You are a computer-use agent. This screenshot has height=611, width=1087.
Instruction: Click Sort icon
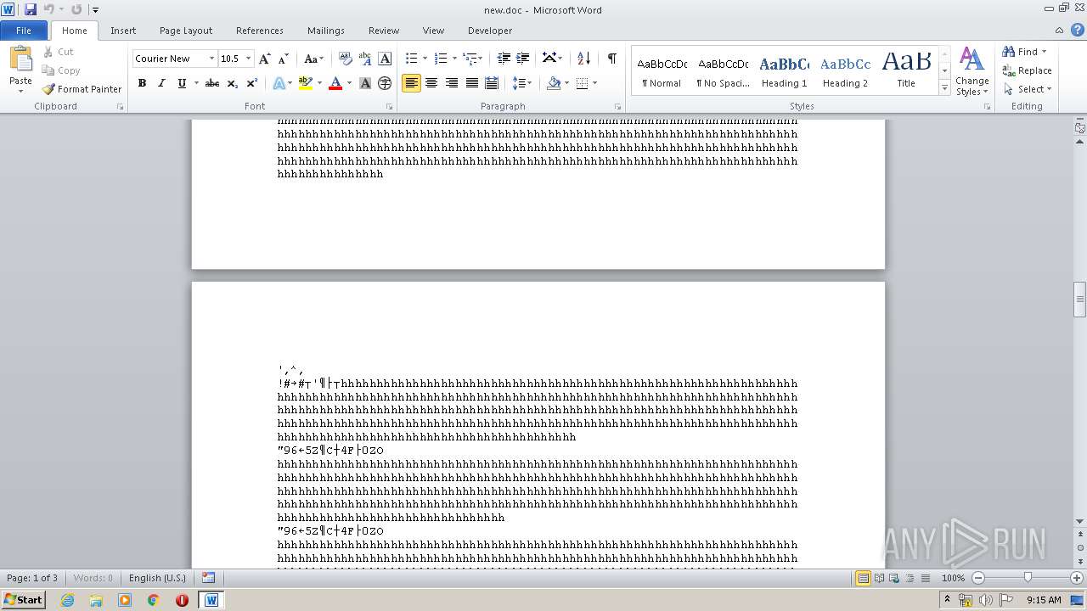pyautogui.click(x=583, y=59)
